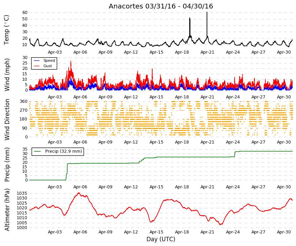This screenshot has height=246, width=296.
Task: Click the Wind Direction axis label
Action: pyautogui.click(x=7, y=119)
